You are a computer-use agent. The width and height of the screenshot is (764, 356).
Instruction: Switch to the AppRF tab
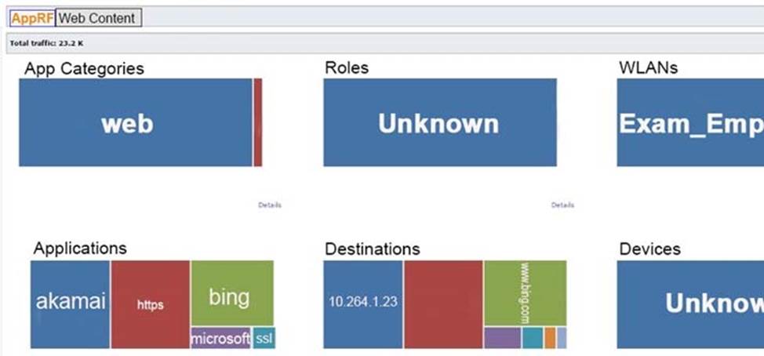pyautogui.click(x=32, y=18)
